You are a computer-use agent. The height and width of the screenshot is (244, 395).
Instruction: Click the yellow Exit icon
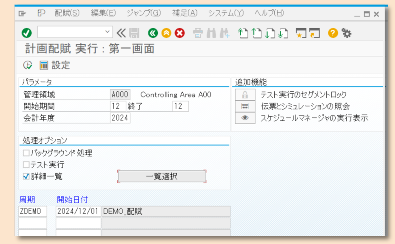[166, 33]
